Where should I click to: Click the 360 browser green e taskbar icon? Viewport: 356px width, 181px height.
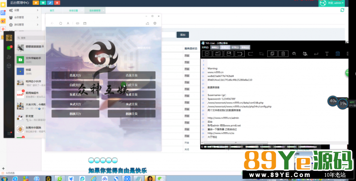tap(60, 178)
